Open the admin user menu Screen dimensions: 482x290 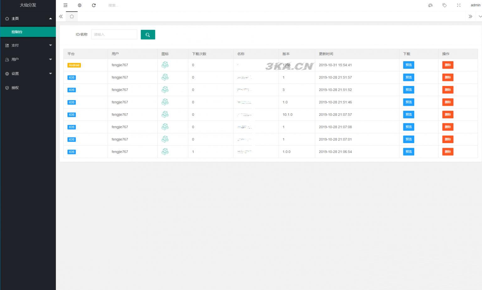475,5
